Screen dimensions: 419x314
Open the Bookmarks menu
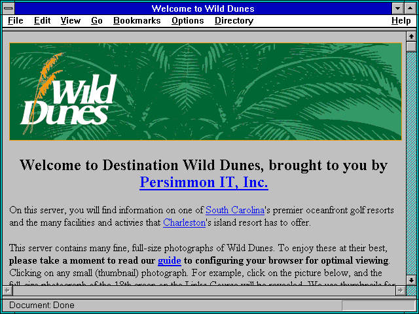point(137,21)
